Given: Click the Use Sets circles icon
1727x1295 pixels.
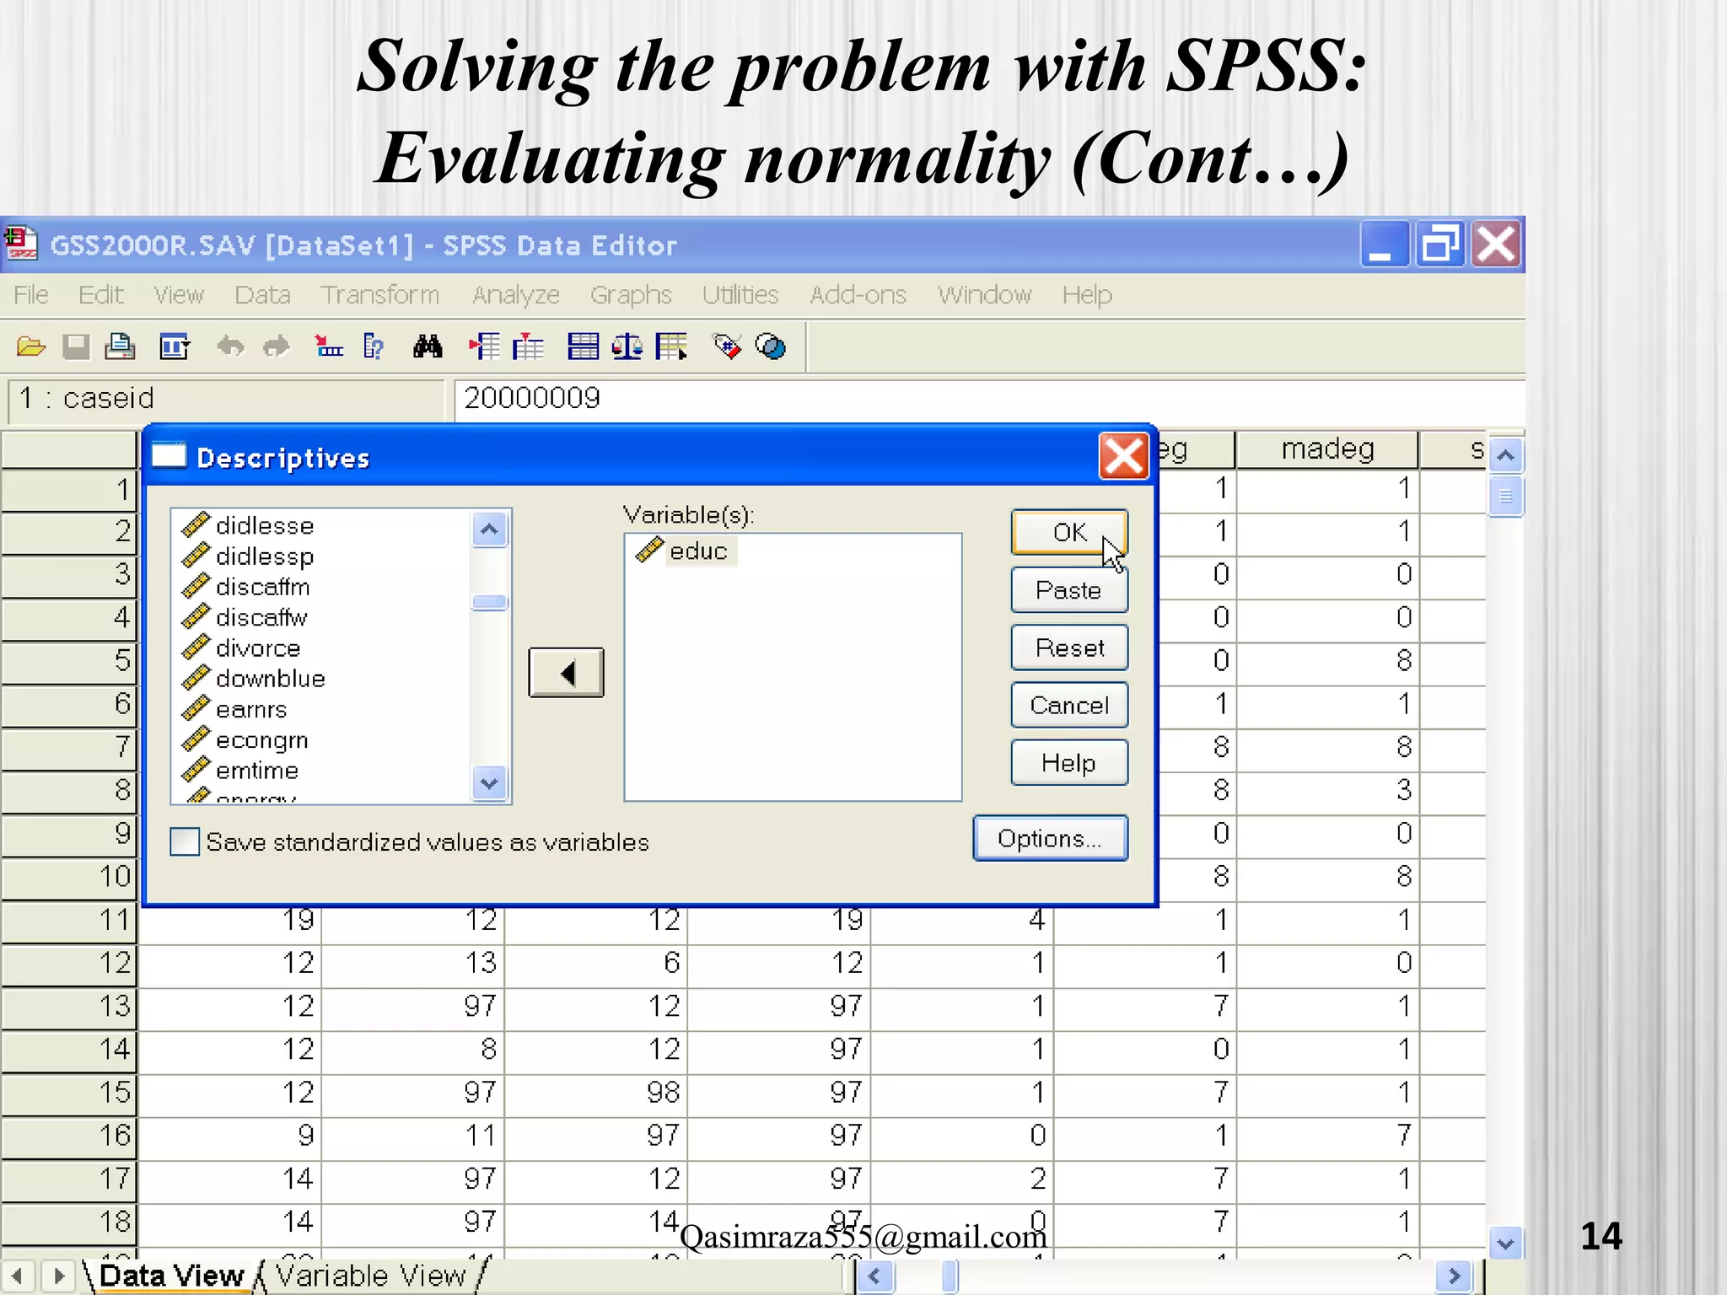Looking at the screenshot, I should [771, 347].
